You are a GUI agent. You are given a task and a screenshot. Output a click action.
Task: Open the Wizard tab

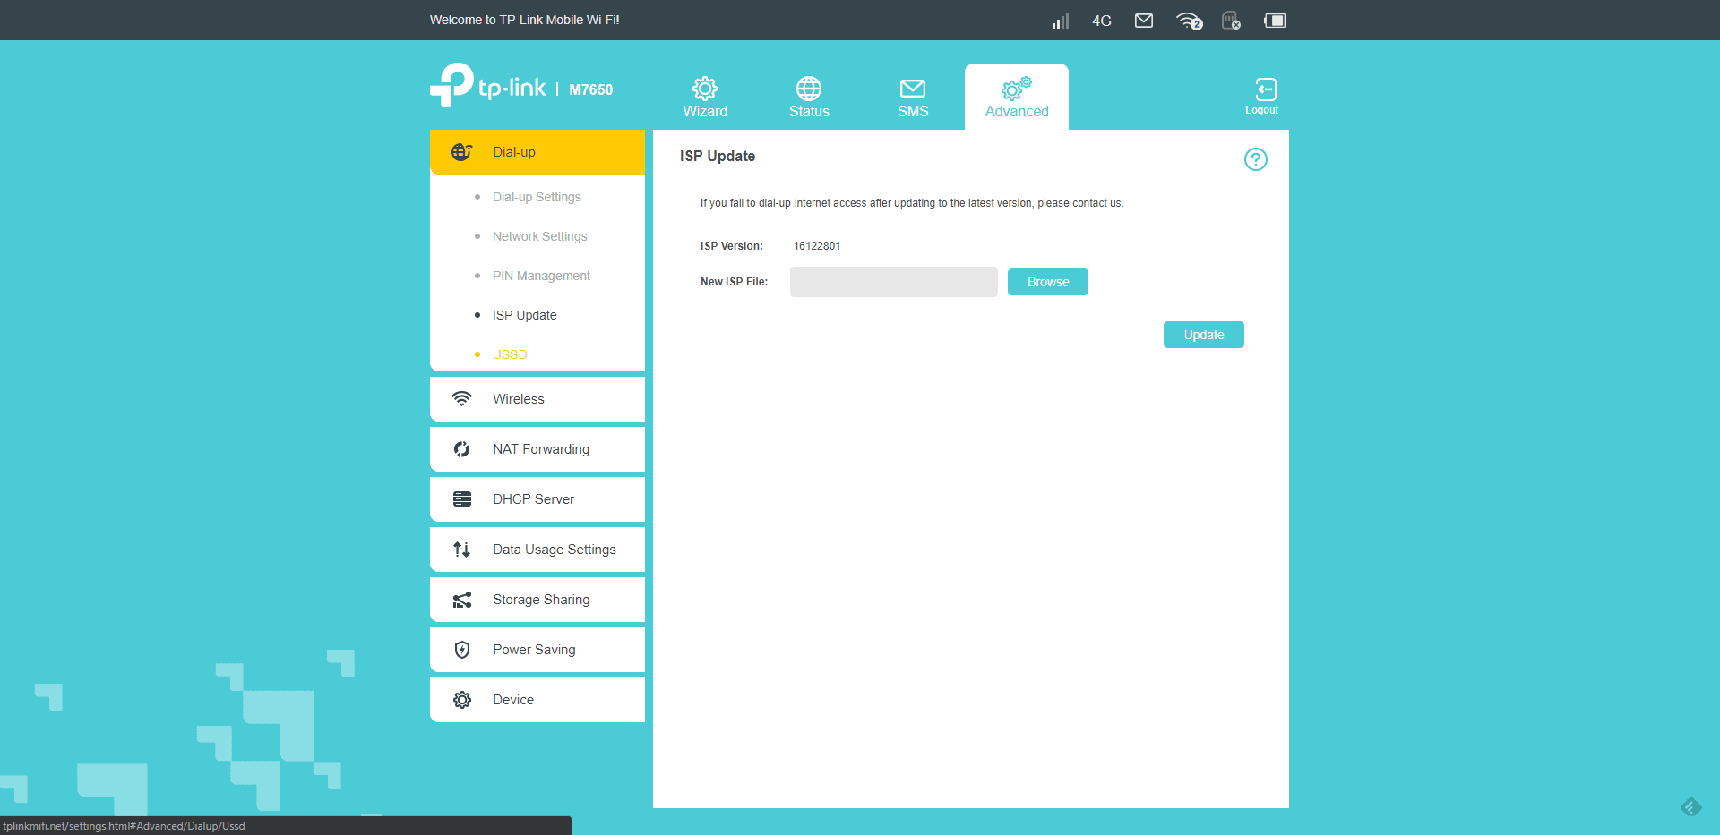pos(705,97)
